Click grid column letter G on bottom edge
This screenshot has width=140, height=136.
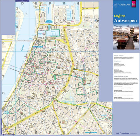64,132
